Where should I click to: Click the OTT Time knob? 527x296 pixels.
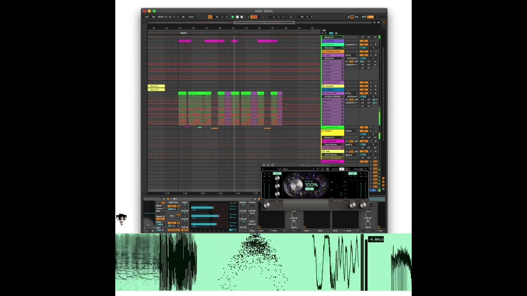252,218
